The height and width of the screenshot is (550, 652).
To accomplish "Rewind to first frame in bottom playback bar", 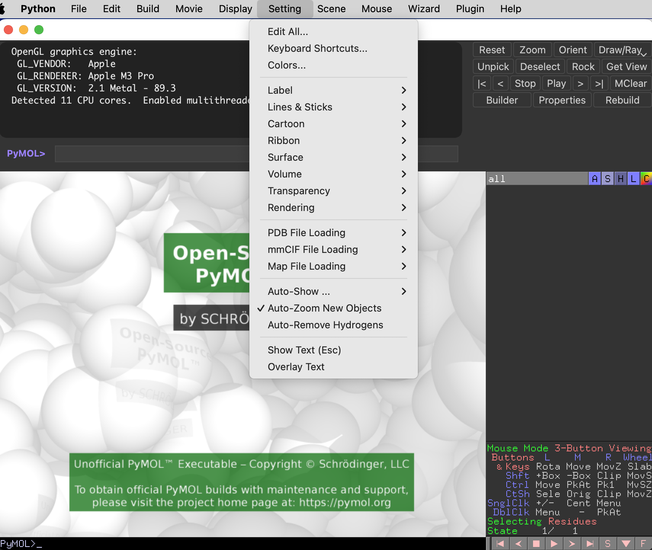I will tap(501, 544).
